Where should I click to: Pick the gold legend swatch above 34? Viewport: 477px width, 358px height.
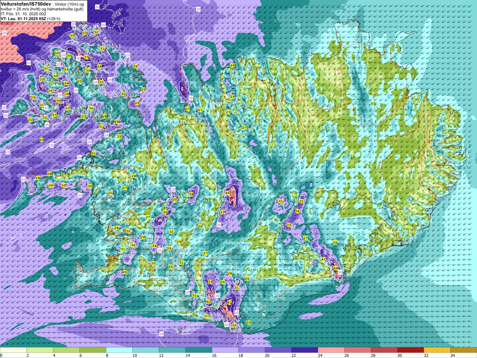[463, 350]
